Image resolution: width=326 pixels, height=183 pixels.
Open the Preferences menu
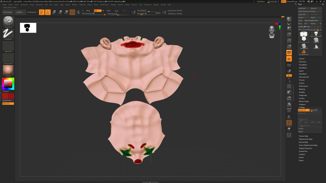104,4
